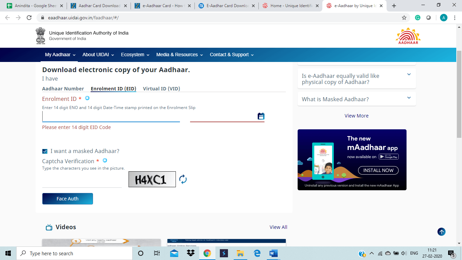Refresh the captcha image
Image resolution: width=462 pixels, height=260 pixels.
183,179
